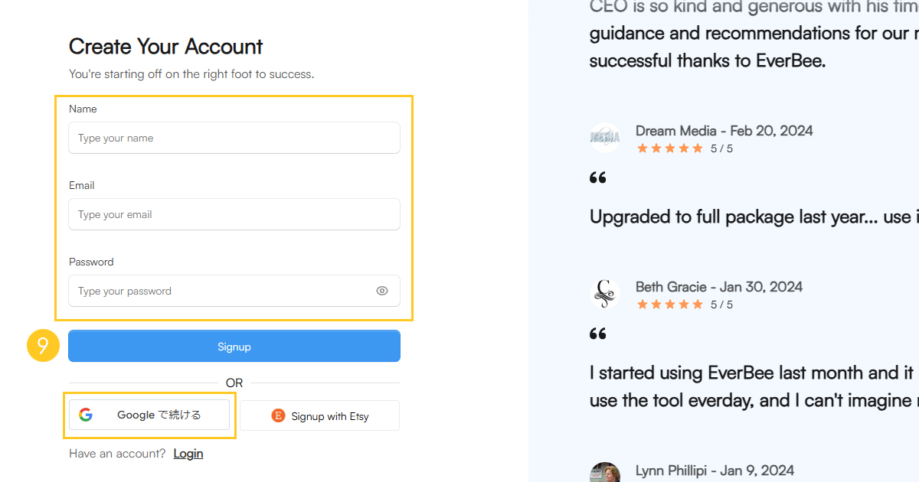Click the Name input field
Viewport: 919px width, 482px height.
click(x=234, y=138)
